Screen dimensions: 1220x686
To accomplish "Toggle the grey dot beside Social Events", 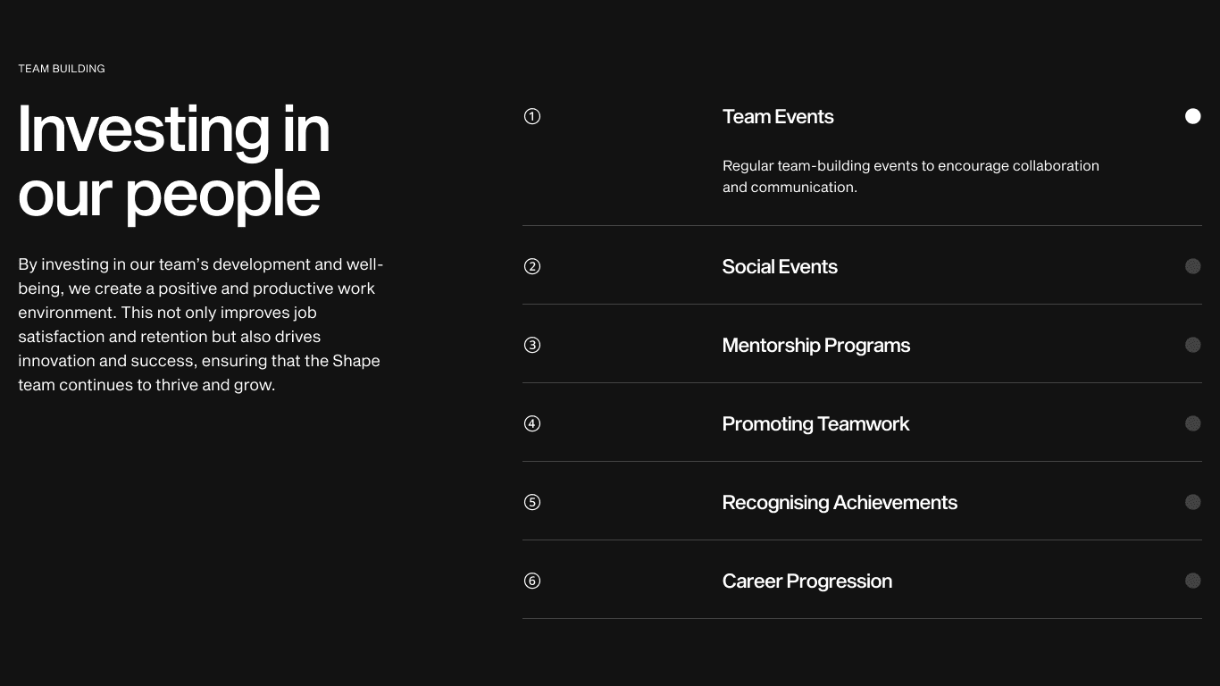I will [x=1193, y=266].
